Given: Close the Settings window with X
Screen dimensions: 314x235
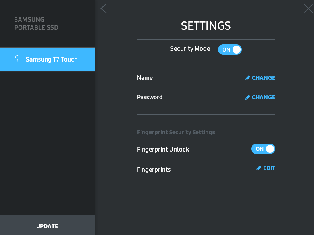Looking at the screenshot, I should point(308,8).
